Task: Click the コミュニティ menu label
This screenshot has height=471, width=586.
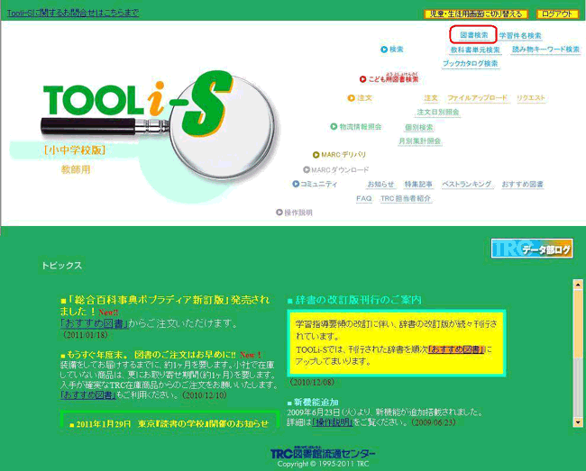Action: pyautogui.click(x=319, y=184)
